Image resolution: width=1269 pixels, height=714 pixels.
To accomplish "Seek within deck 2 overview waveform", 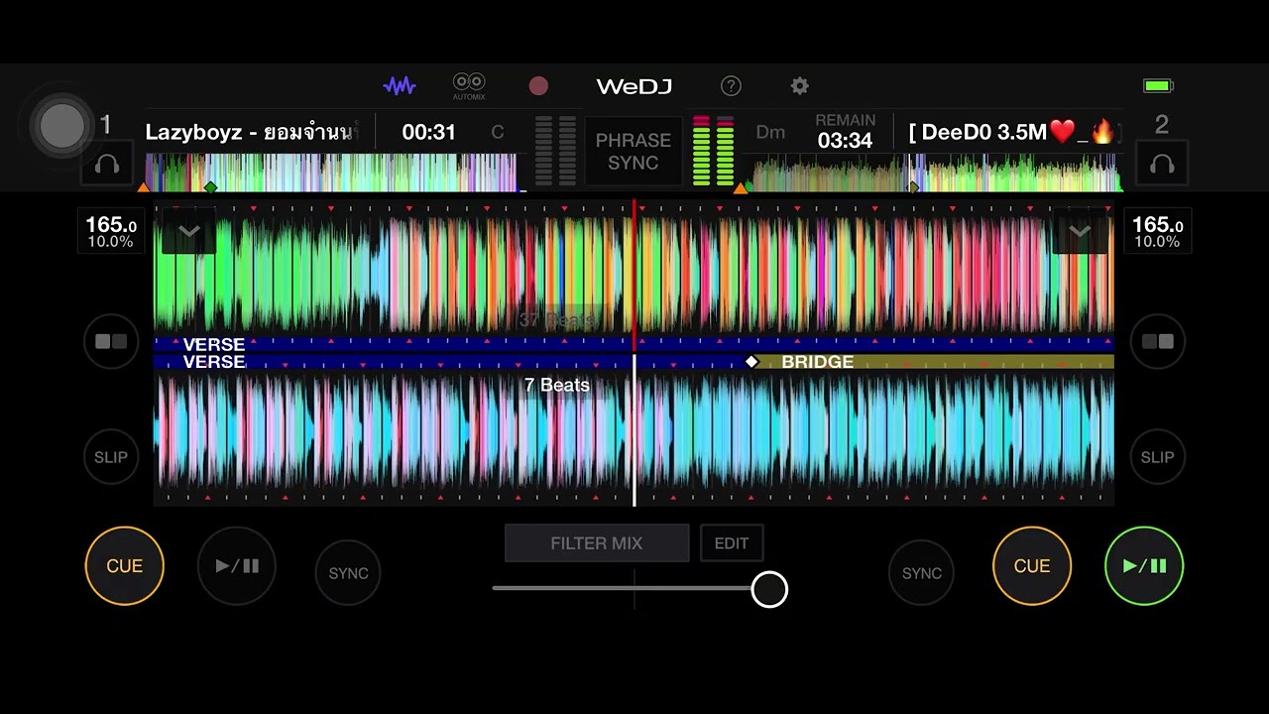I will pos(935,172).
